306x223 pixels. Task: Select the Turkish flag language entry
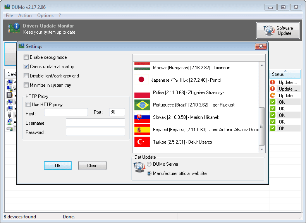coord(142,142)
